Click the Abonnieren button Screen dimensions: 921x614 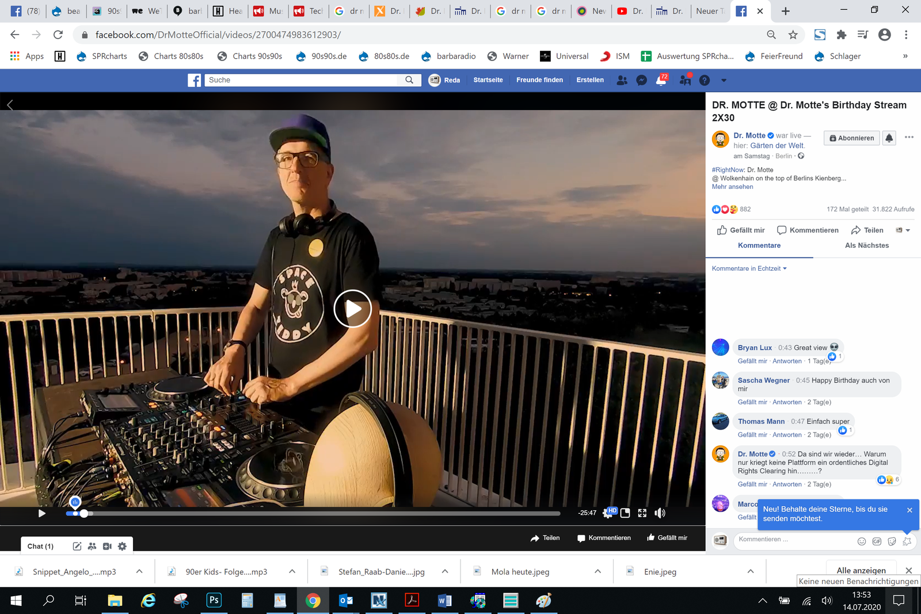851,138
